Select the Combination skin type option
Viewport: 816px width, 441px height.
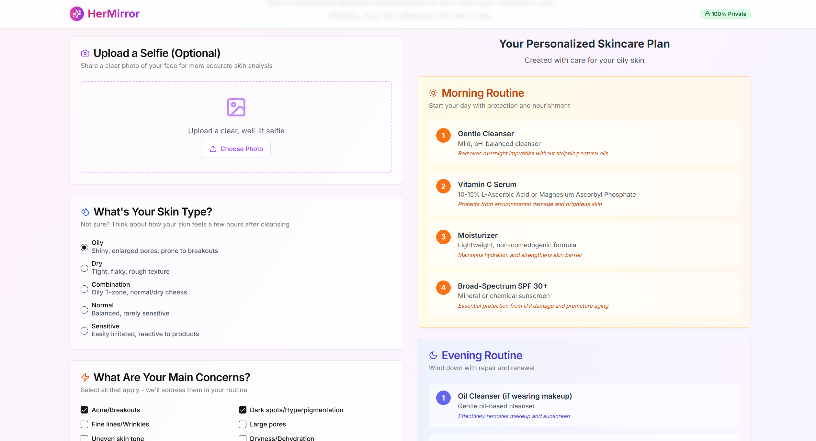pos(84,289)
